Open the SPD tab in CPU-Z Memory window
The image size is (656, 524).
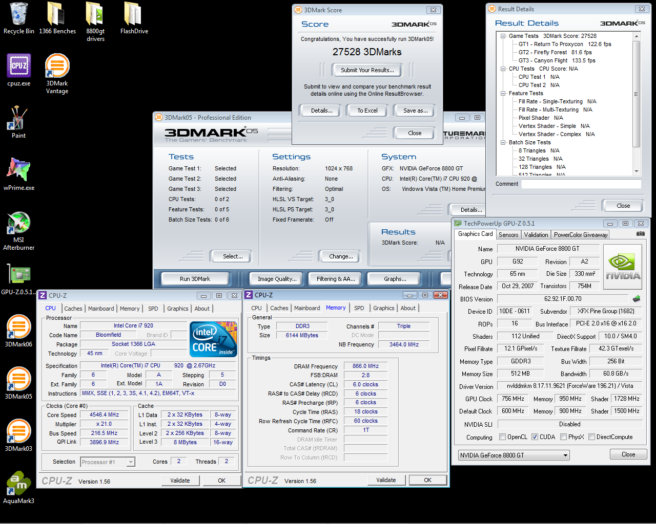coord(359,308)
